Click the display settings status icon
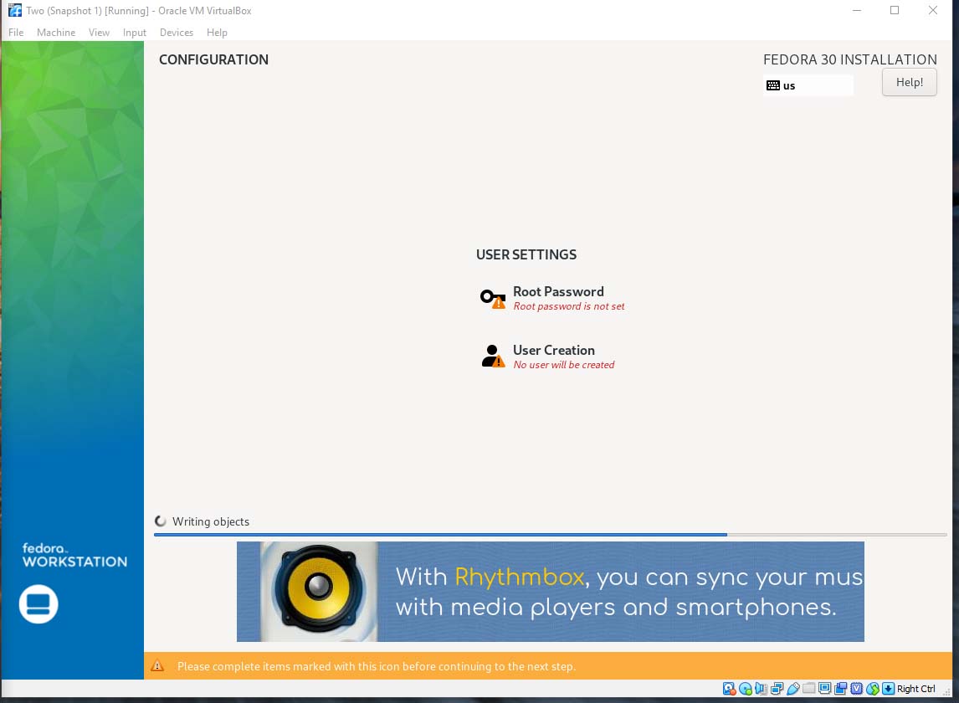Screen dimensions: 959x703 point(825,688)
